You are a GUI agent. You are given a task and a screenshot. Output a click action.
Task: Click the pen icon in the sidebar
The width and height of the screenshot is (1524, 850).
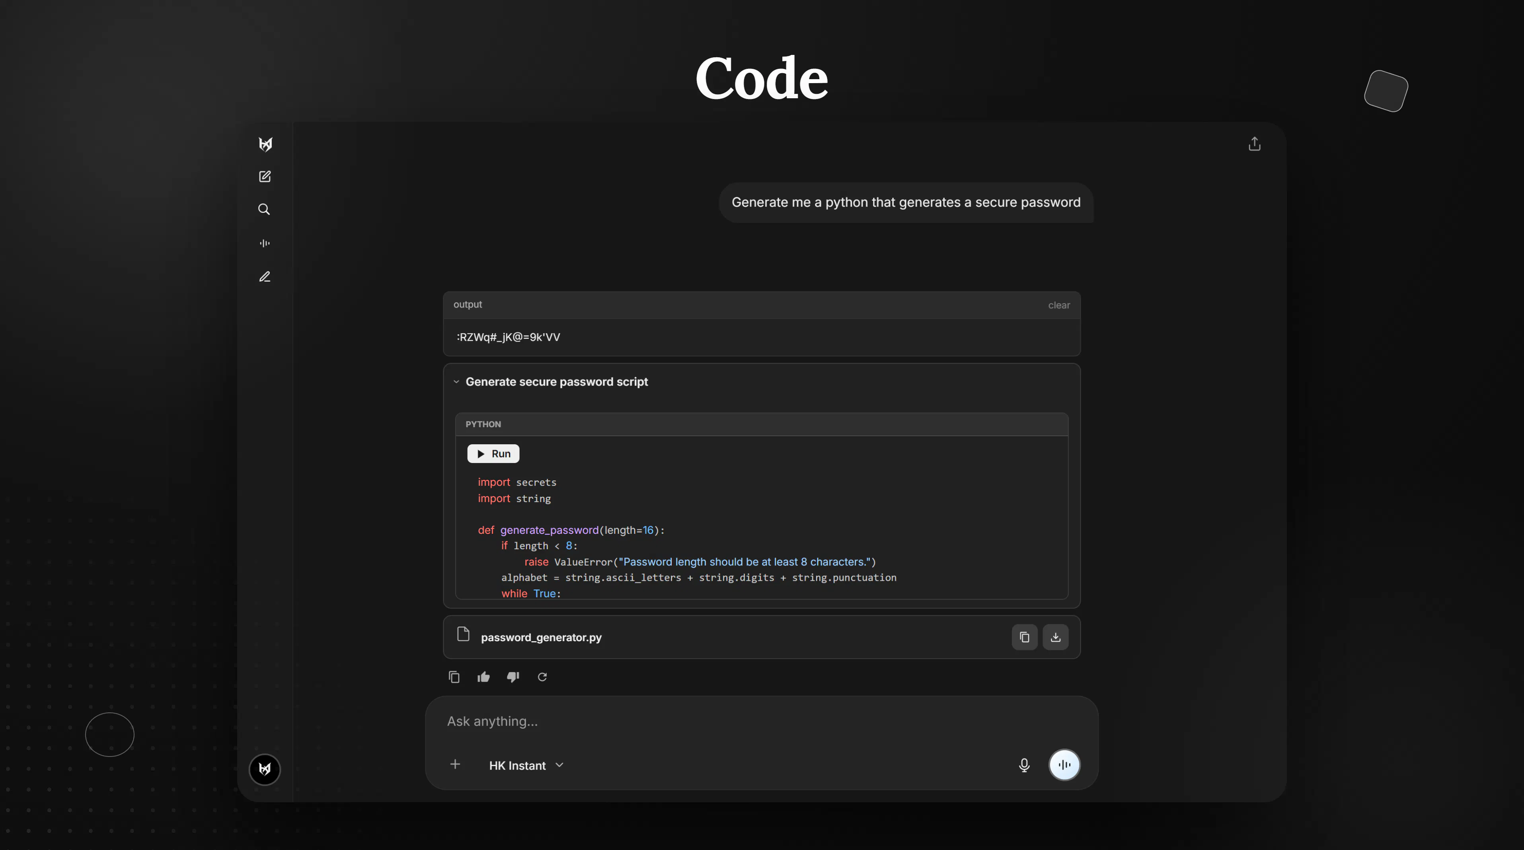(265, 276)
